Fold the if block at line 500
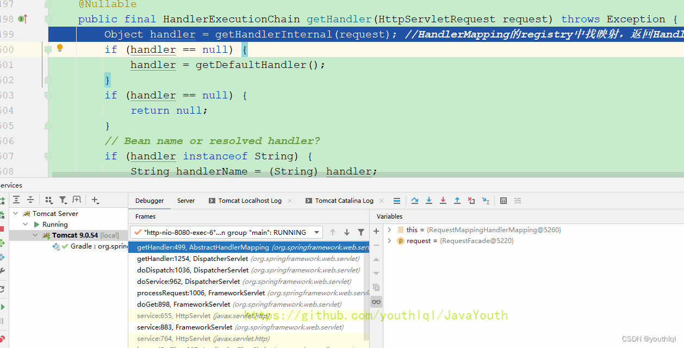The width and height of the screenshot is (684, 348). [x=48, y=49]
